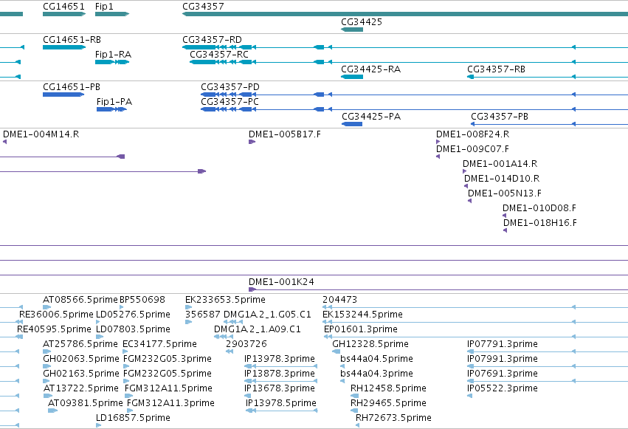Select the DME1-004M14.R clone label

pyautogui.click(x=41, y=134)
